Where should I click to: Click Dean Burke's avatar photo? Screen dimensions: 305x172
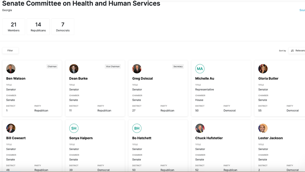[x=74, y=69]
